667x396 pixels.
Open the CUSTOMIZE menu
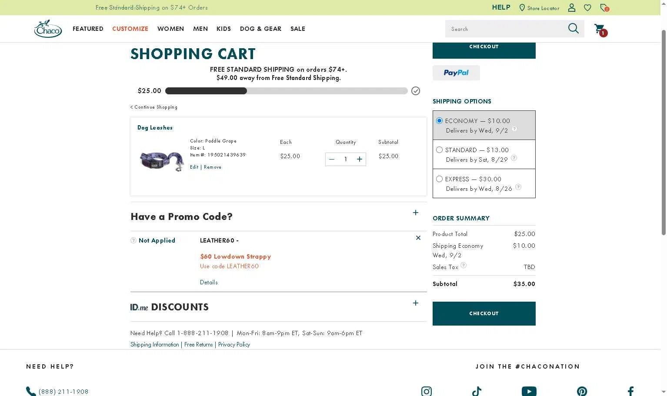(x=130, y=29)
